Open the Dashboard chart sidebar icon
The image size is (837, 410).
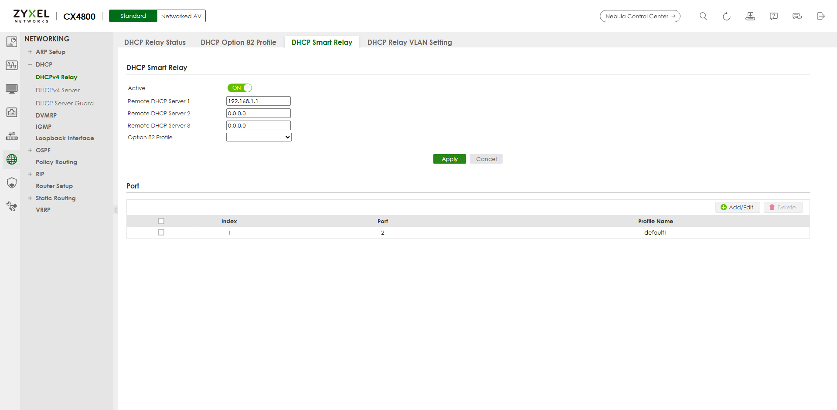tap(12, 42)
